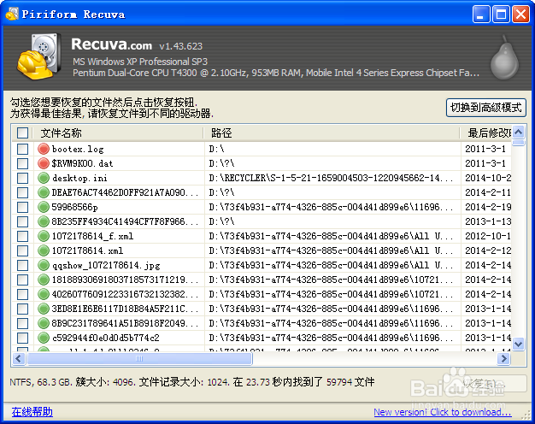
Task: Click 切换到高级模式 button
Action: pos(486,108)
